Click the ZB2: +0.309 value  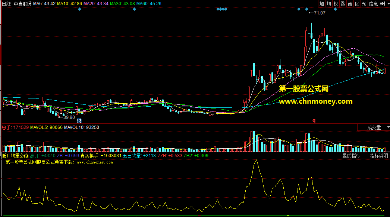[196, 156]
